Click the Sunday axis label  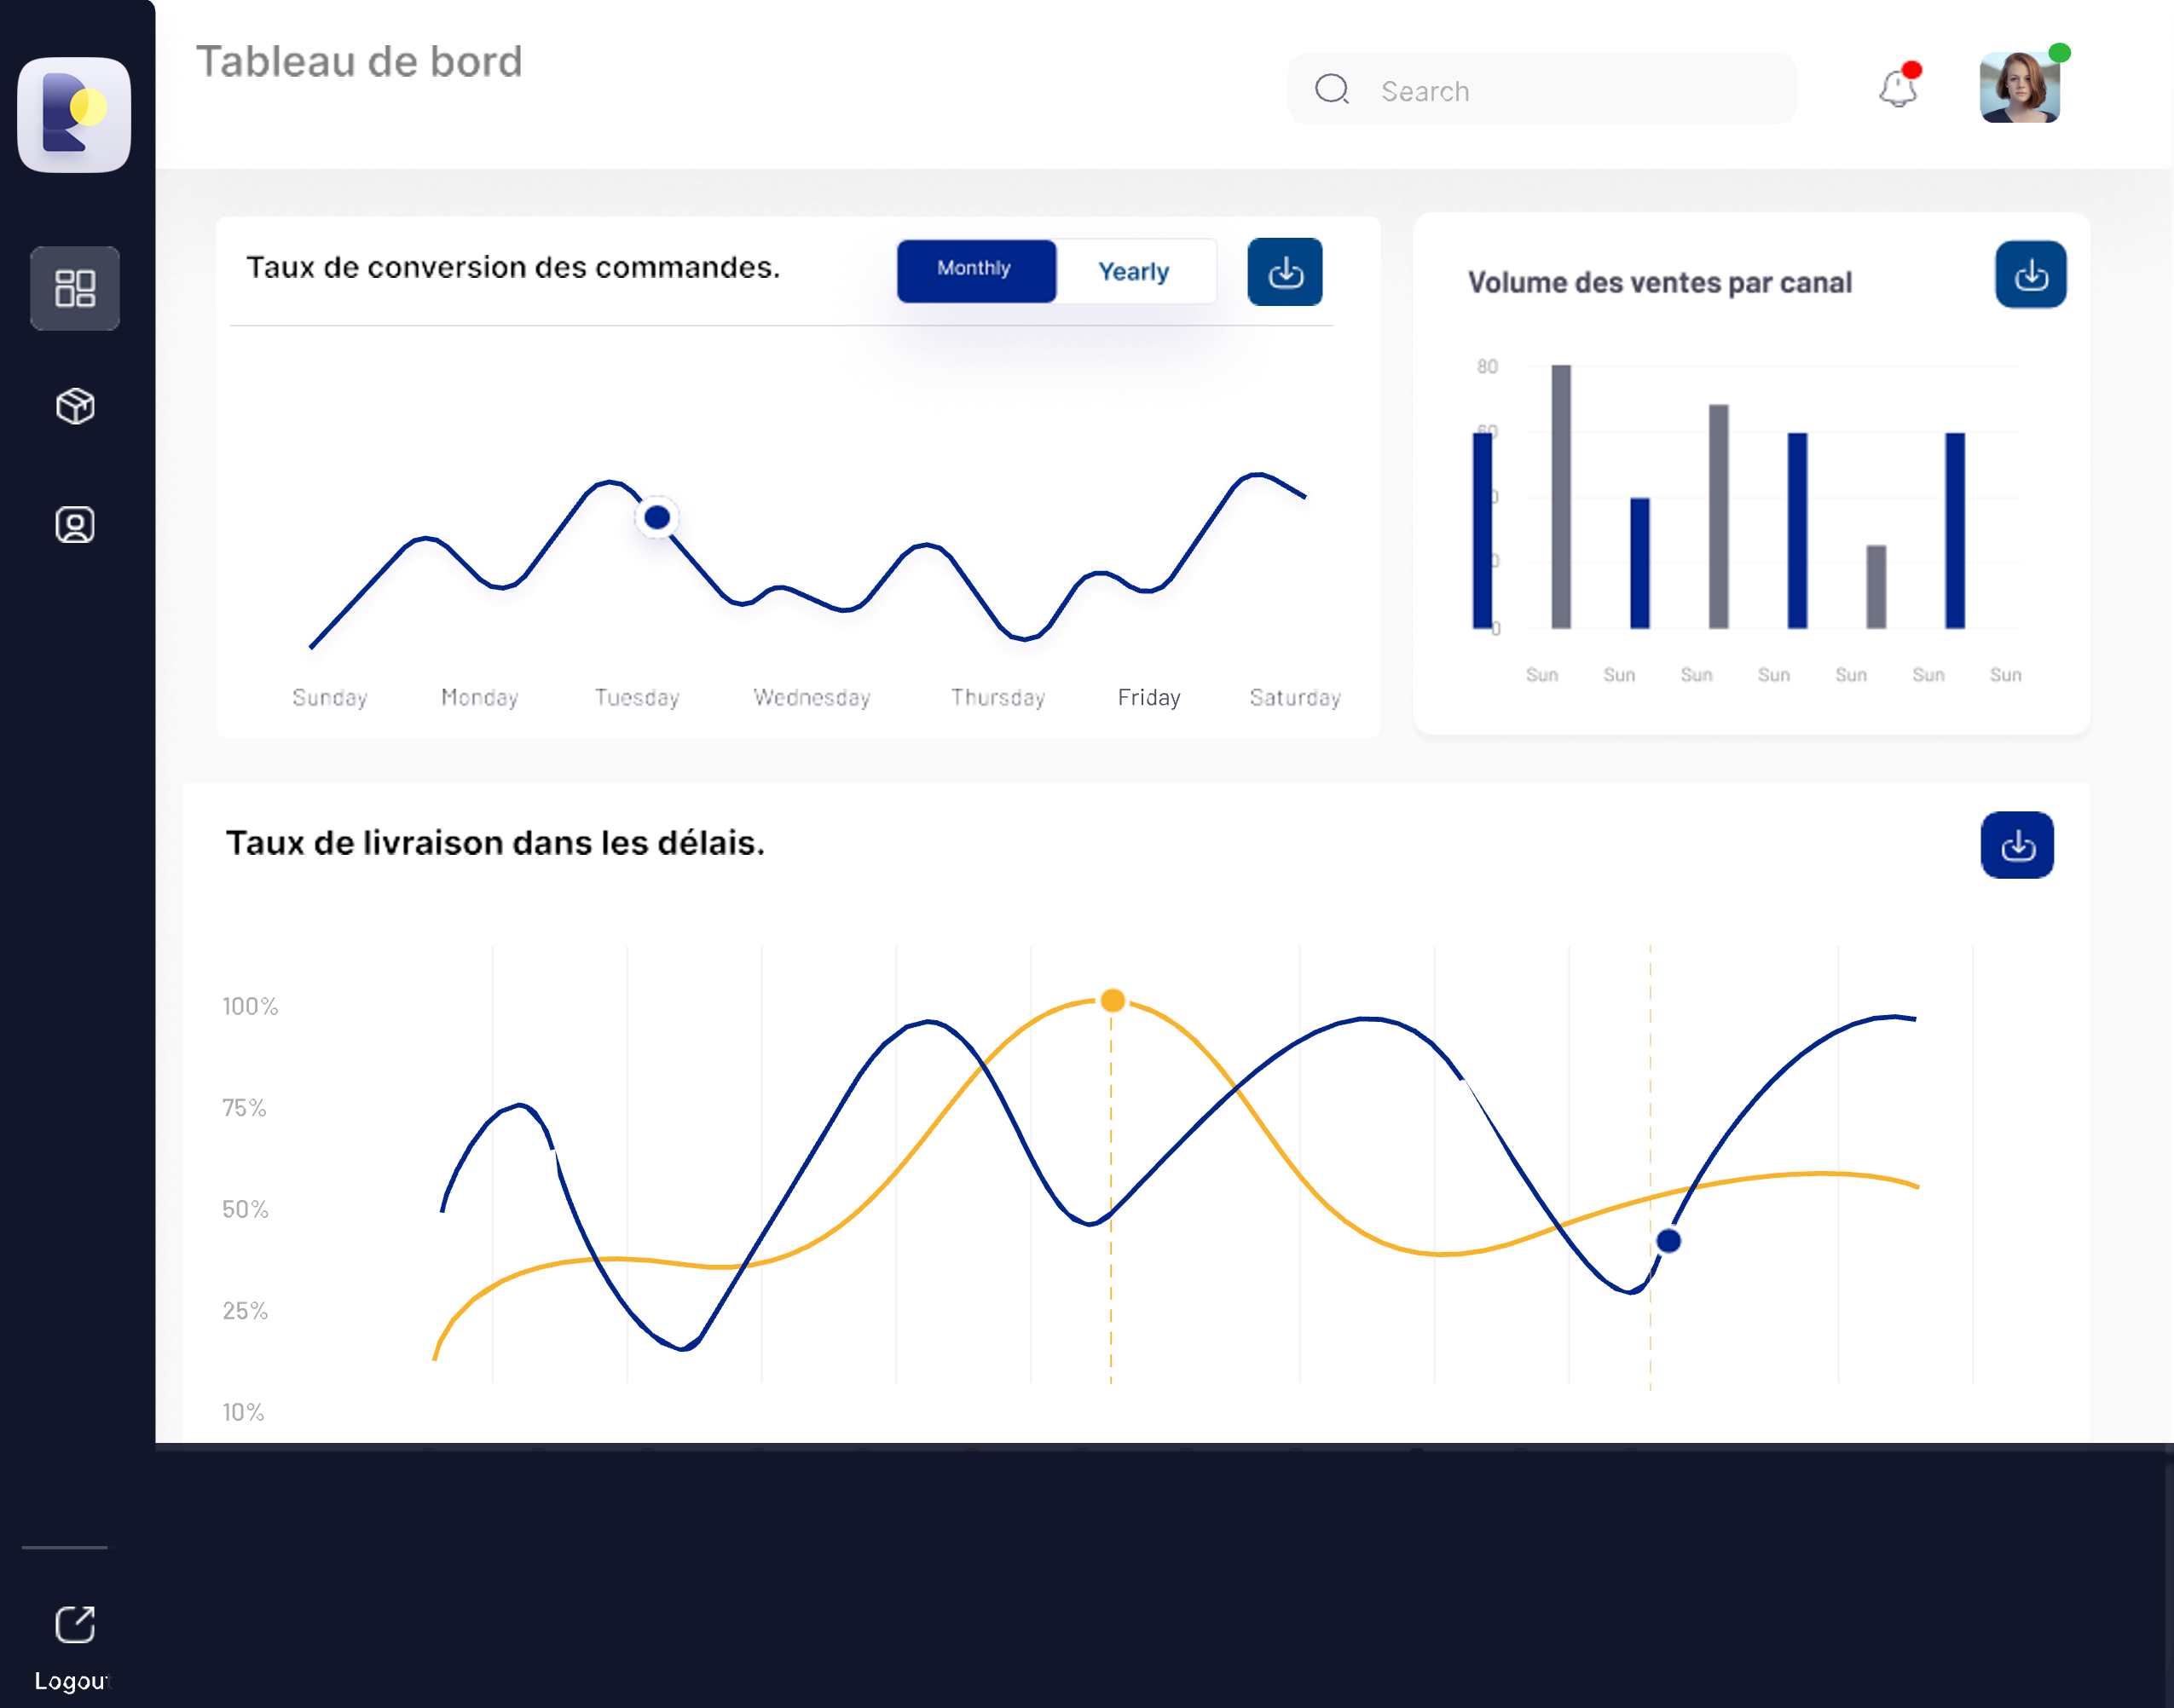click(x=329, y=697)
